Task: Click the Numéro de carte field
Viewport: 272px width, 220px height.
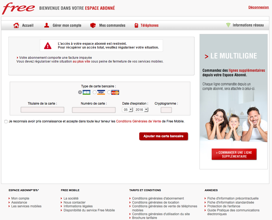Action: [94, 110]
